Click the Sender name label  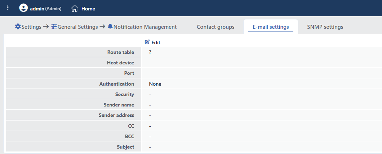[x=119, y=105]
